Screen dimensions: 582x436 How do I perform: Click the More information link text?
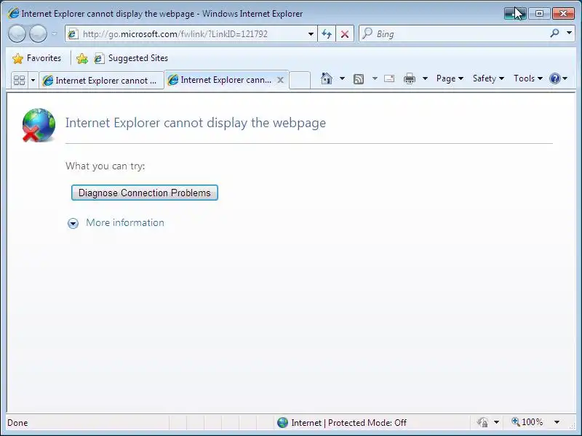click(125, 222)
